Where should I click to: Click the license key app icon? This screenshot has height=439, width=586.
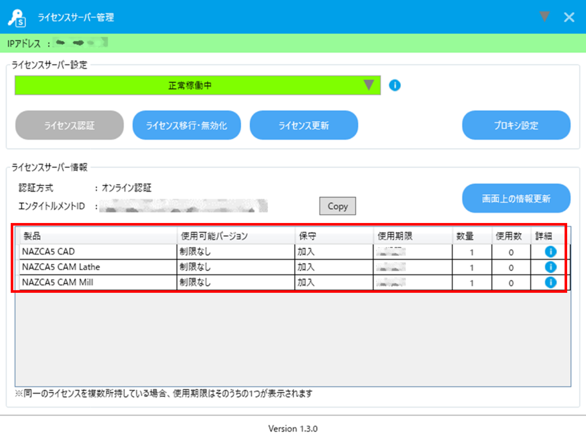[x=17, y=18]
